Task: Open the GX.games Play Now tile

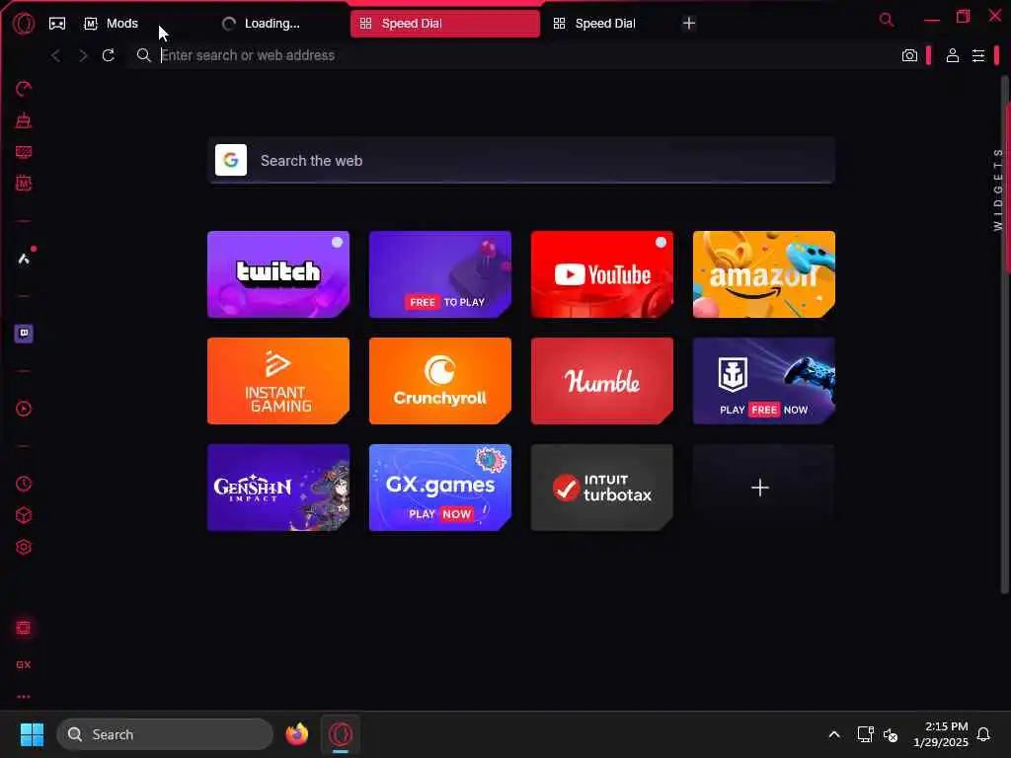Action: coord(440,488)
